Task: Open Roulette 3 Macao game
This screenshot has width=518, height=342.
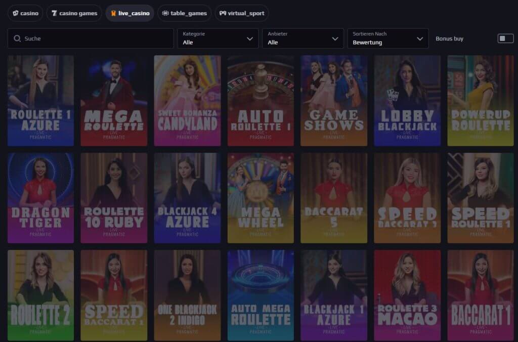Action: (407, 295)
